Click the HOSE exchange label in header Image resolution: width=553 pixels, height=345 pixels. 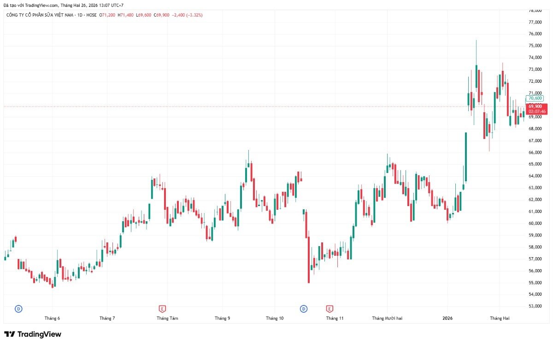(x=91, y=15)
